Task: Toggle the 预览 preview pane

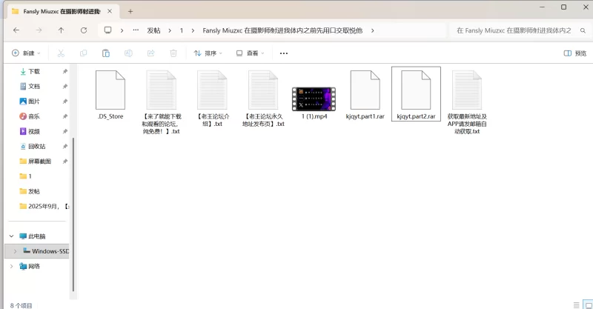Action: click(574, 53)
